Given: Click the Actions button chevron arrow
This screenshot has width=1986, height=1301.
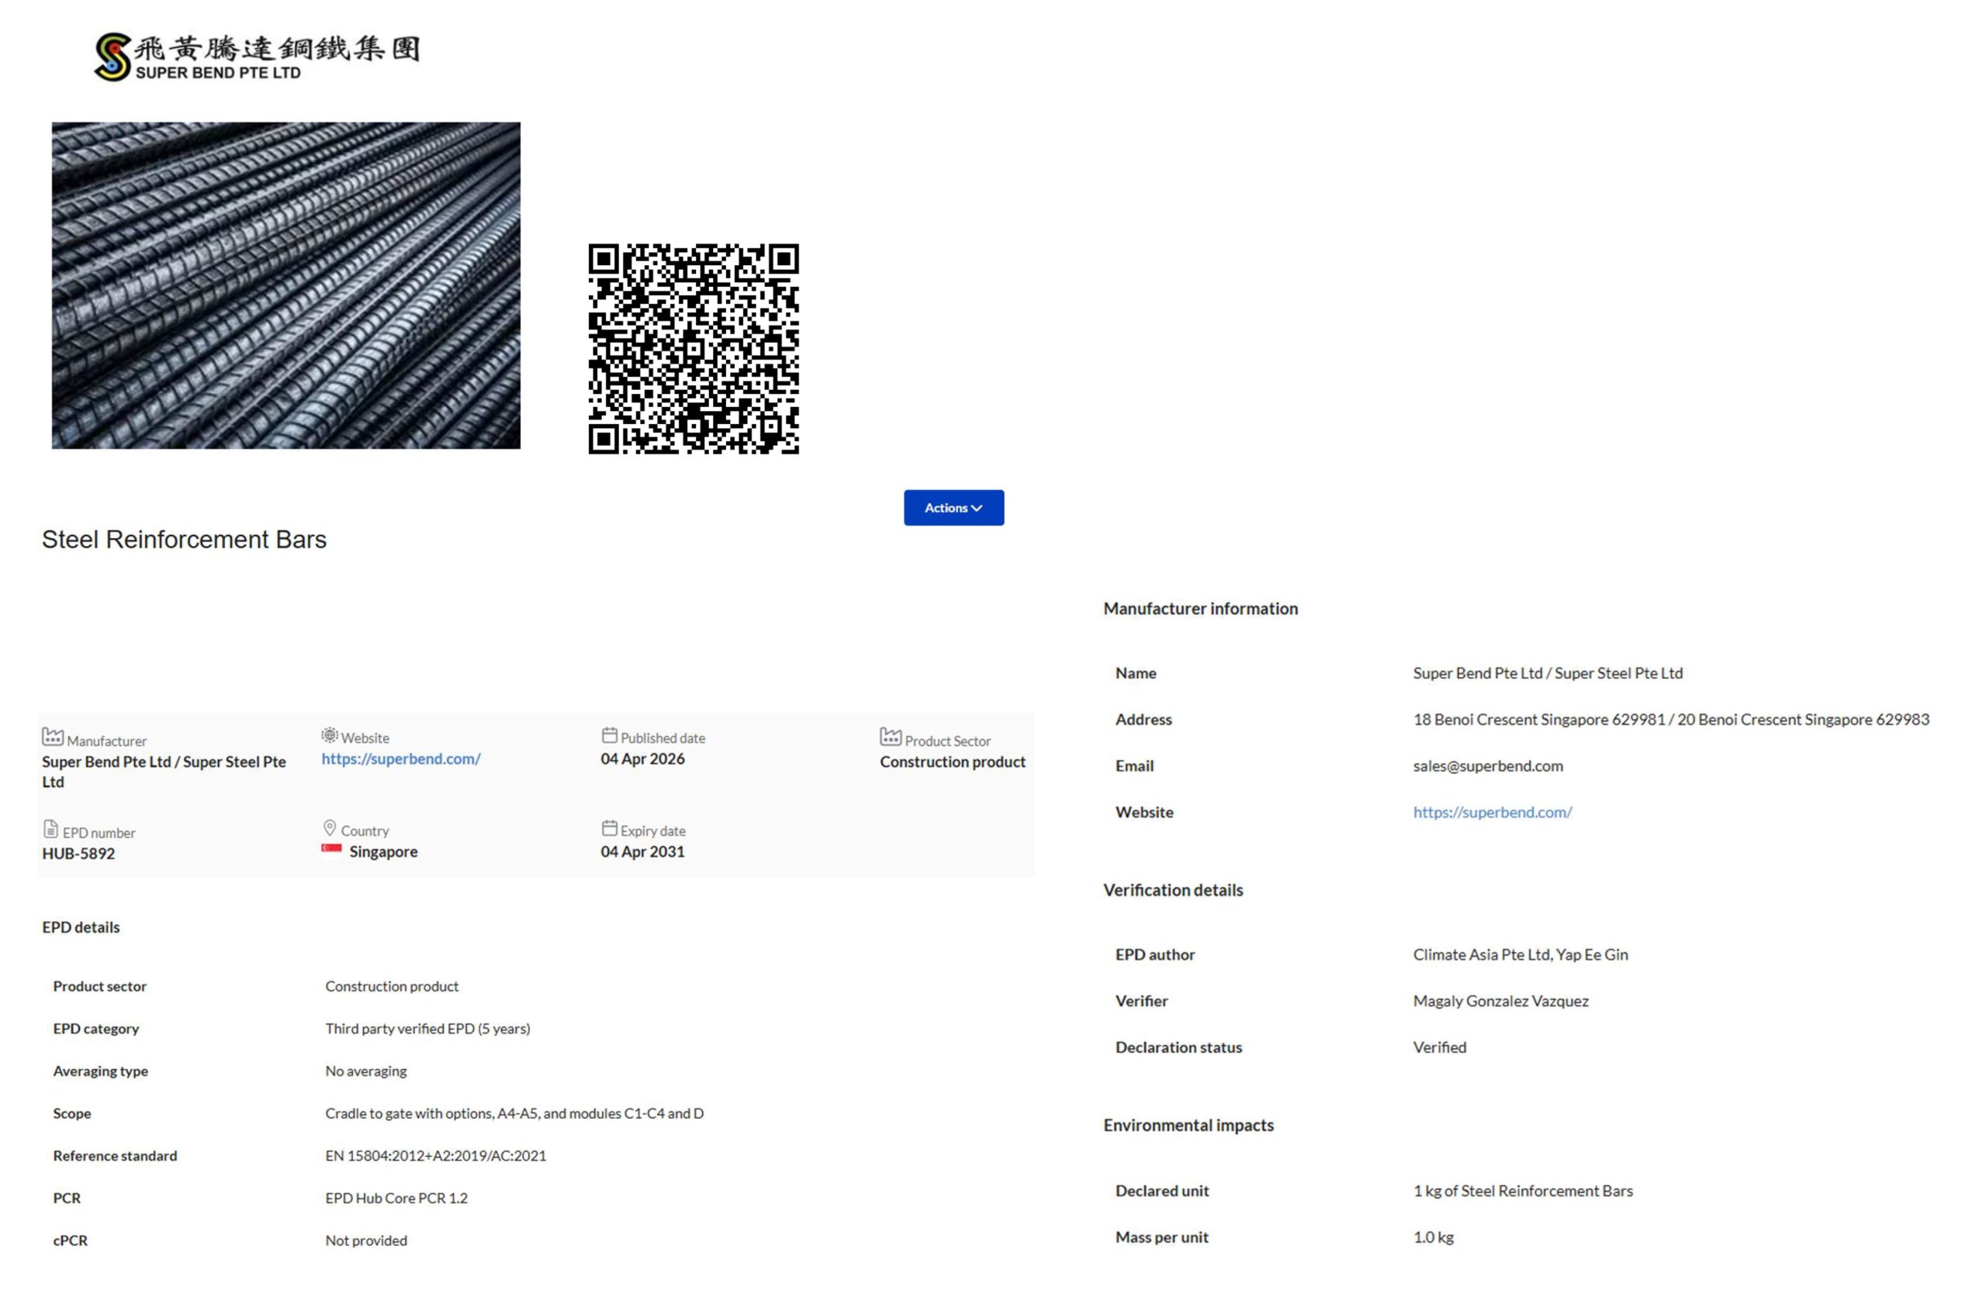Looking at the screenshot, I should click(977, 509).
